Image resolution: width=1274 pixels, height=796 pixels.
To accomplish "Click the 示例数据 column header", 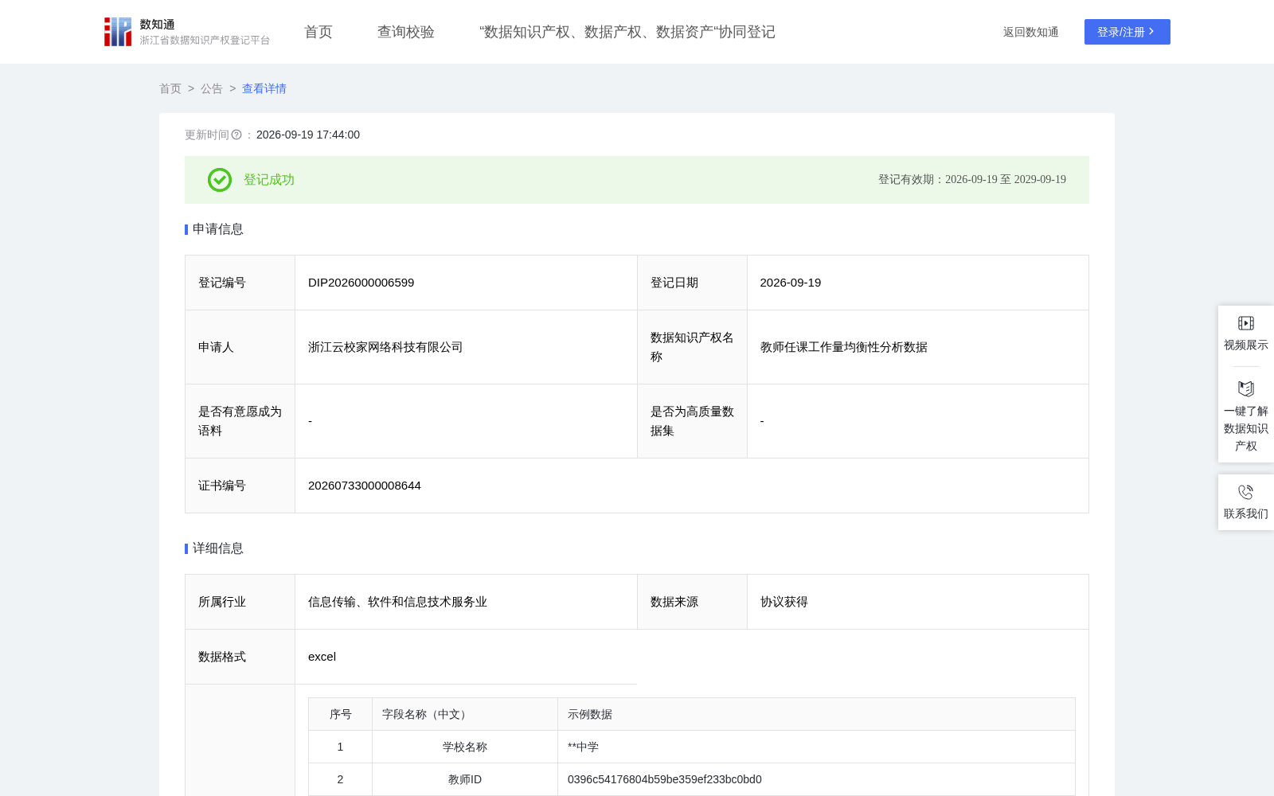I will coord(816,714).
